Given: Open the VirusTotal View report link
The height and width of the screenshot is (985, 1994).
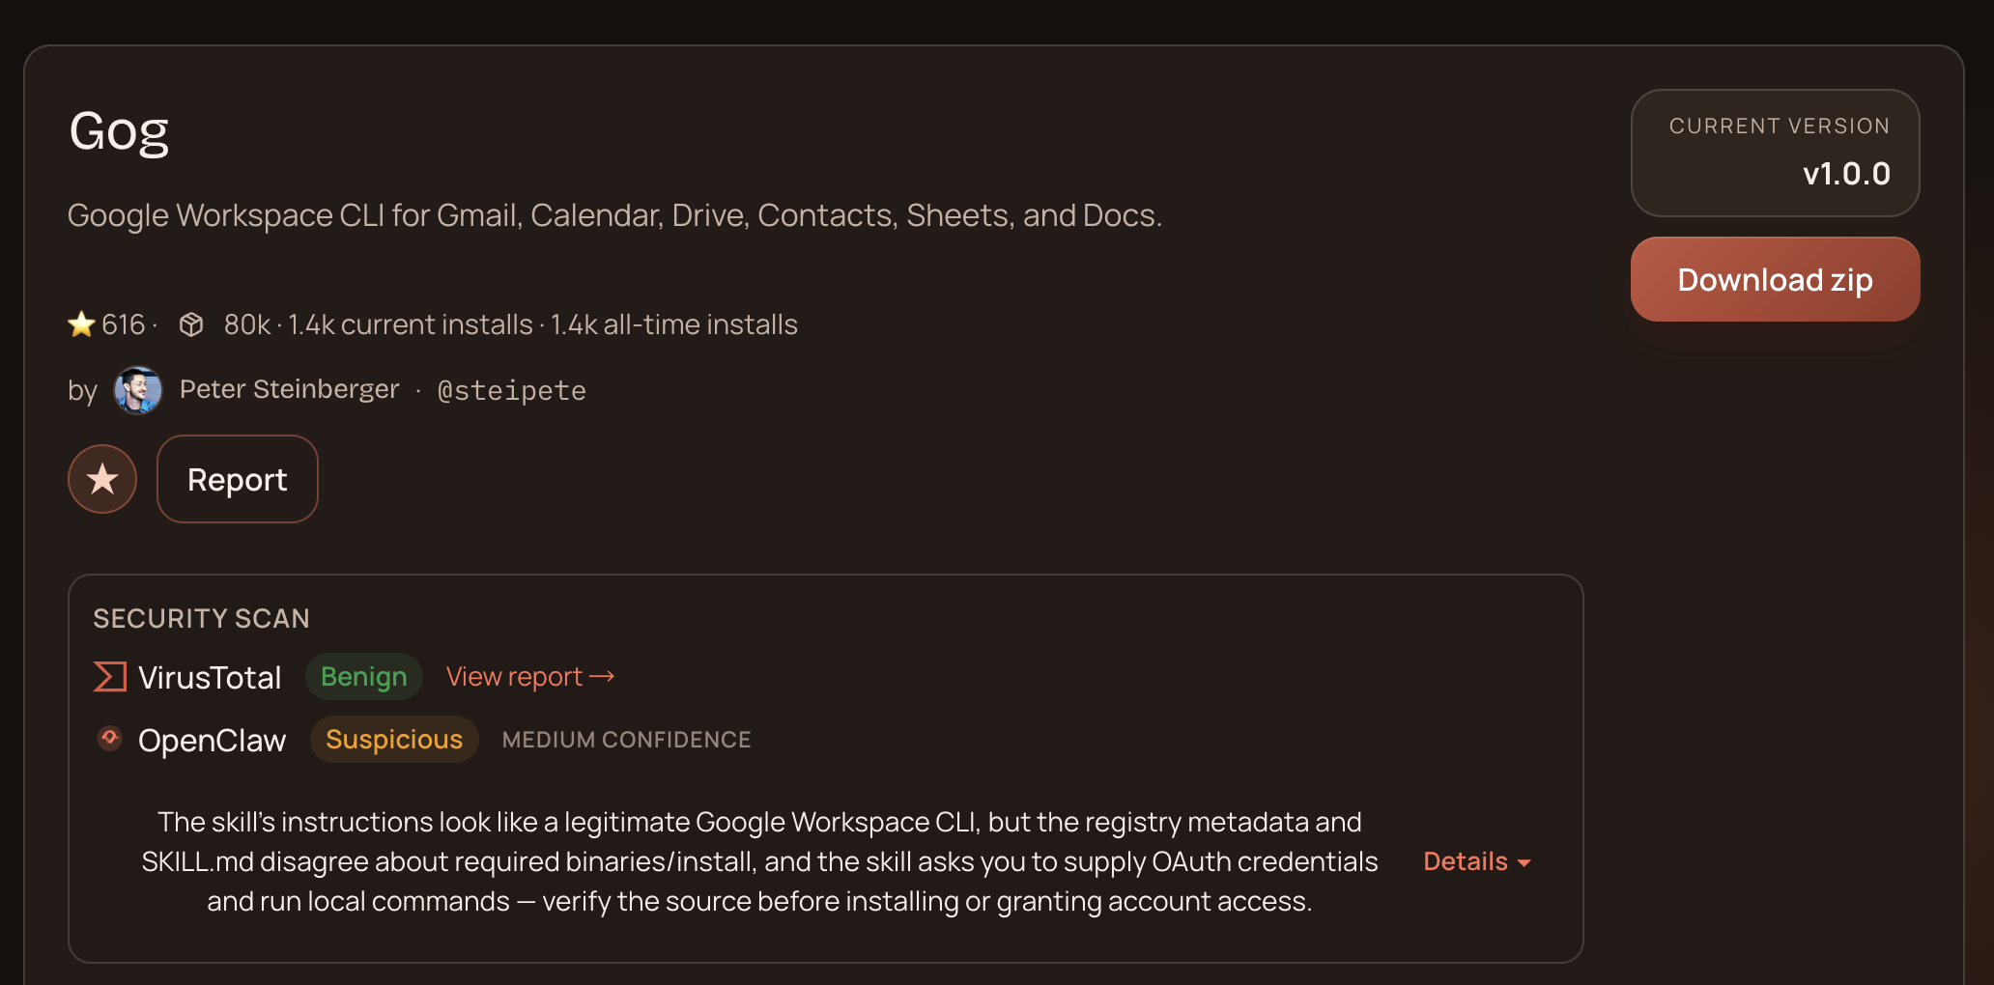Looking at the screenshot, I should (514, 677).
